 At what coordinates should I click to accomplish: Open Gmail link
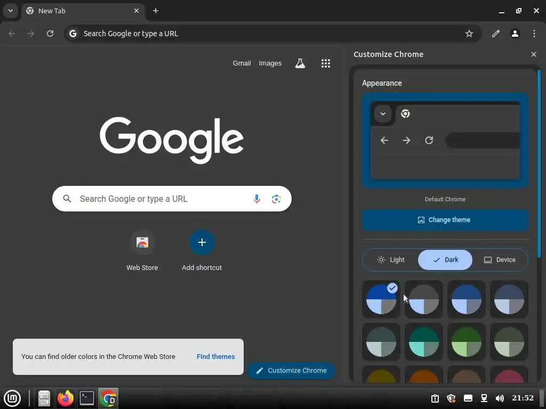pos(242,63)
